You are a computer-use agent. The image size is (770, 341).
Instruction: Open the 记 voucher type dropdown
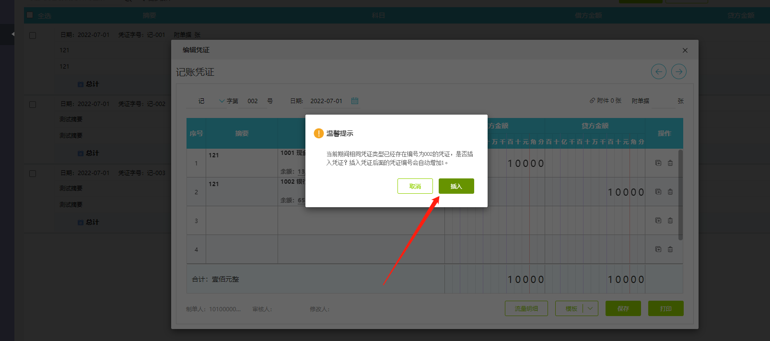(x=206, y=101)
